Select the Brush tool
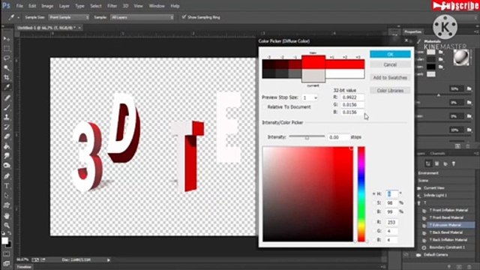Image resolution: width=480 pixels, height=270 pixels. point(7,107)
